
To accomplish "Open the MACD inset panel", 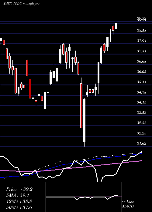I will point(84,197).
